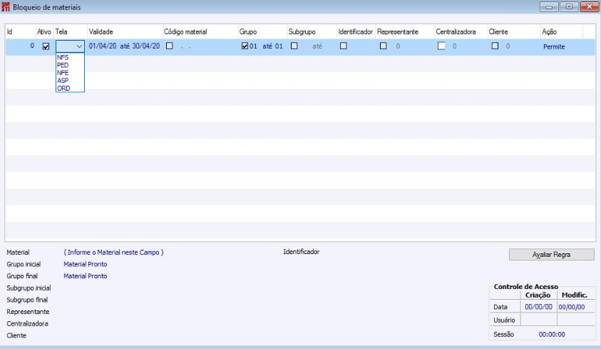Image resolution: width=601 pixels, height=349 pixels.
Task: Toggle the Ativo checkbox in row 0
Action: click(46, 46)
